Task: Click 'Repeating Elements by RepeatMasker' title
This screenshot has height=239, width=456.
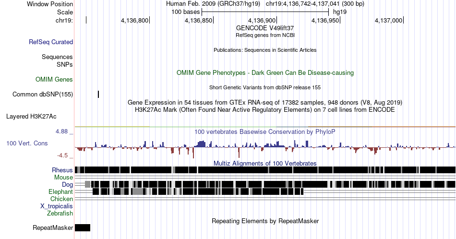Action: coord(265,221)
